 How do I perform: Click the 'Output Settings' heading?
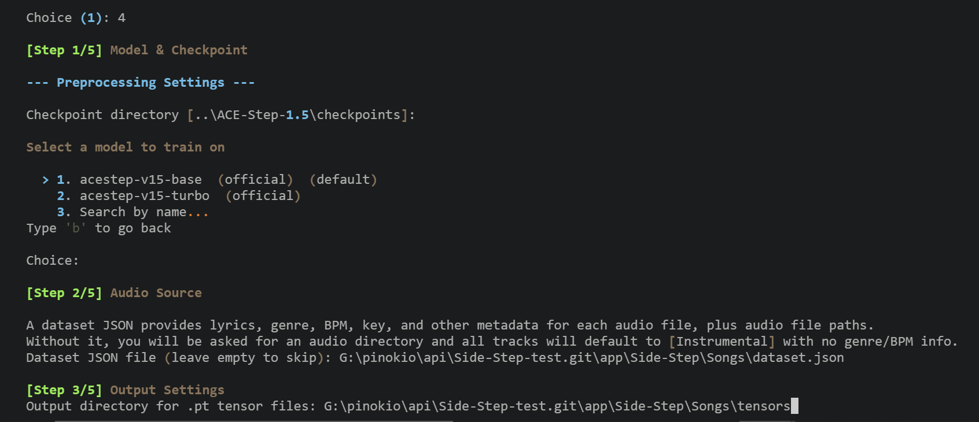(167, 390)
